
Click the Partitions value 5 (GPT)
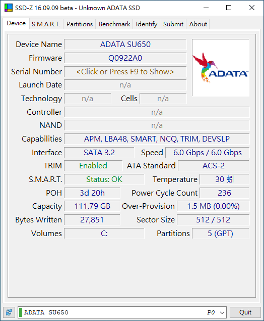[x=221, y=234]
